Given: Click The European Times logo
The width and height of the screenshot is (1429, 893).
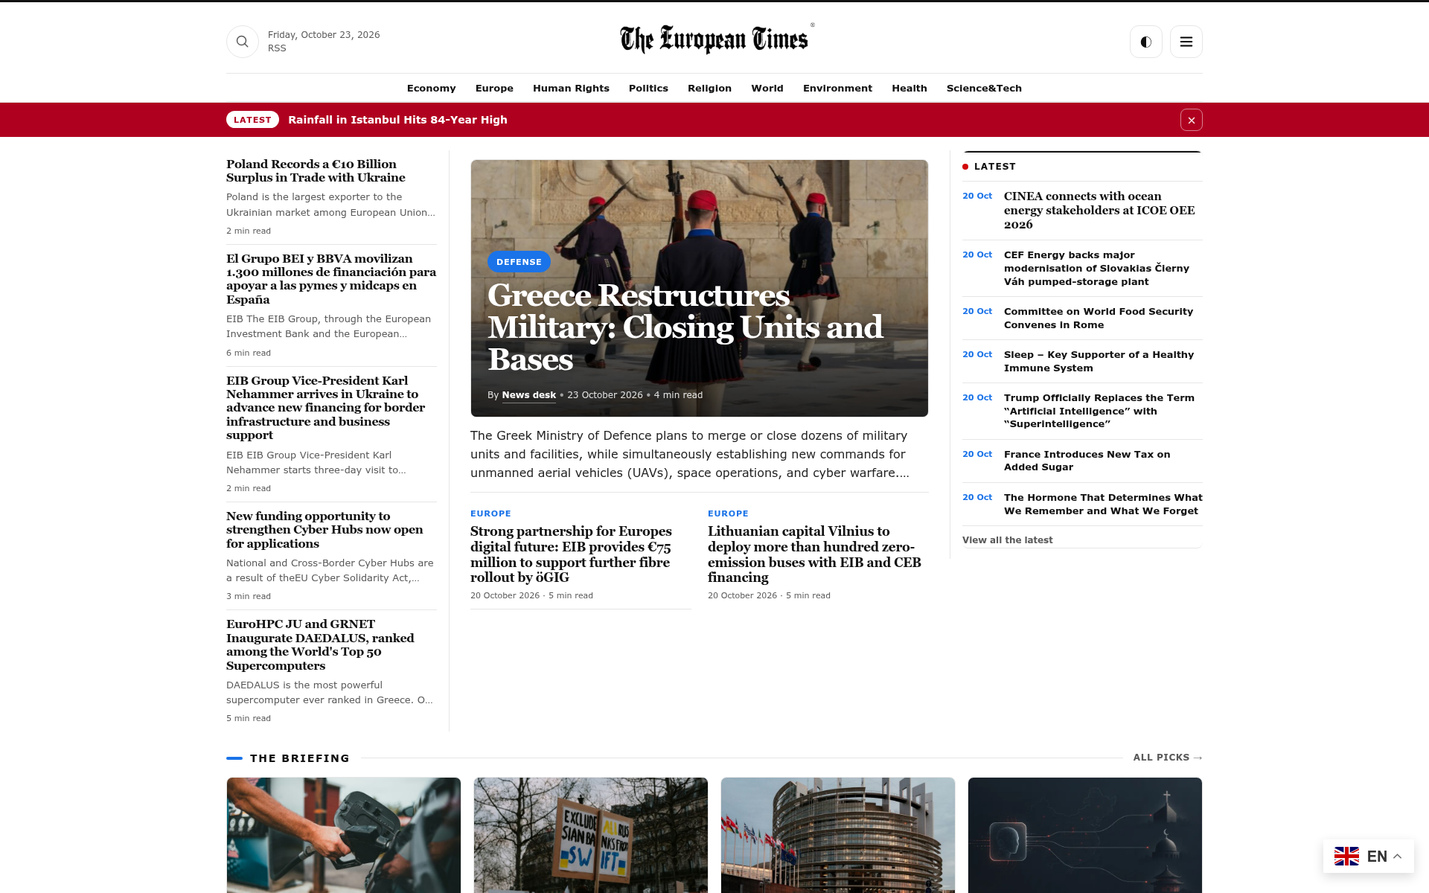Looking at the screenshot, I should click(717, 39).
